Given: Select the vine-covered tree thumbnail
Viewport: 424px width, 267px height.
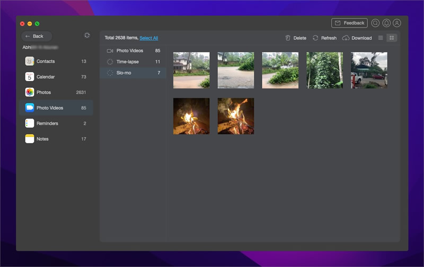Looking at the screenshot, I should point(324,70).
